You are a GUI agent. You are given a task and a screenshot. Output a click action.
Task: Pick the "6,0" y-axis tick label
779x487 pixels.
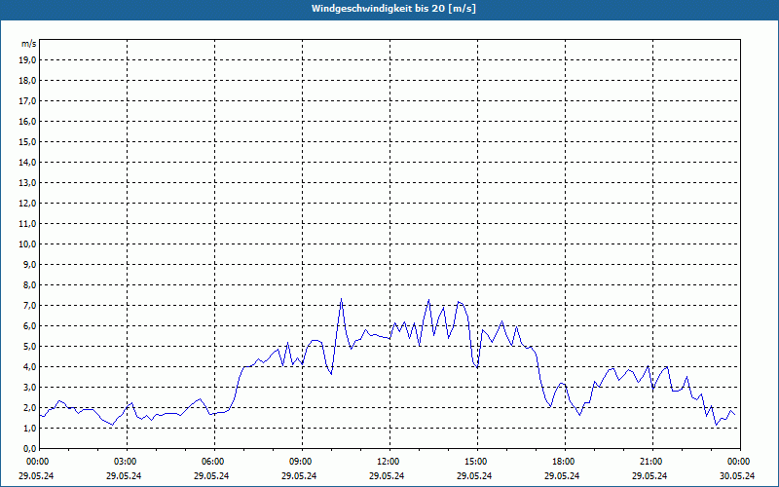point(29,325)
